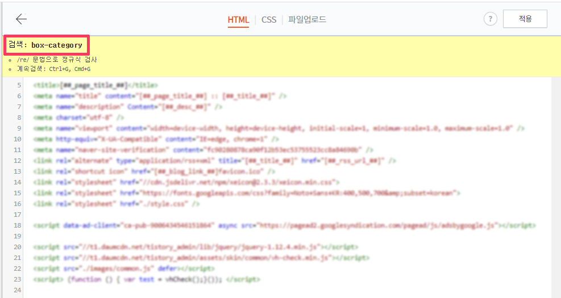This screenshot has height=298, width=561.
Task: Click the vhCheck function script code line
Action: tap(146, 279)
